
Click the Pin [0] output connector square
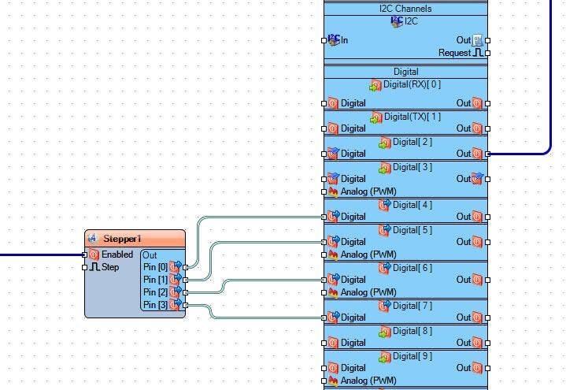point(186,267)
